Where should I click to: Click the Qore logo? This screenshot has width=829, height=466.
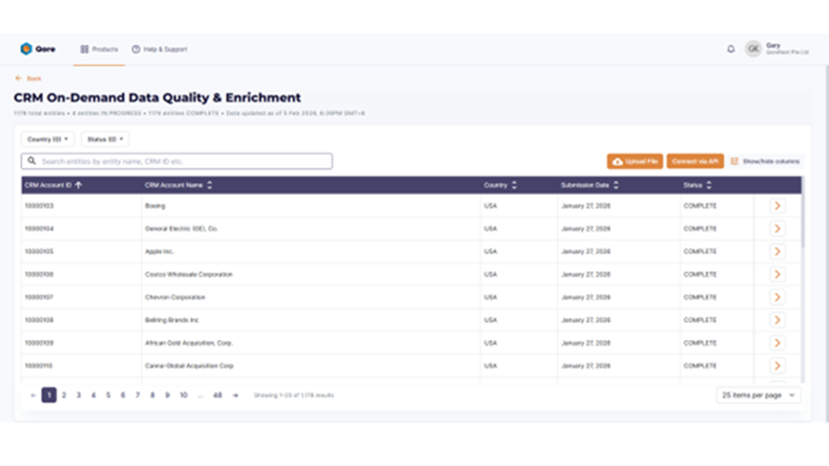[x=38, y=49]
